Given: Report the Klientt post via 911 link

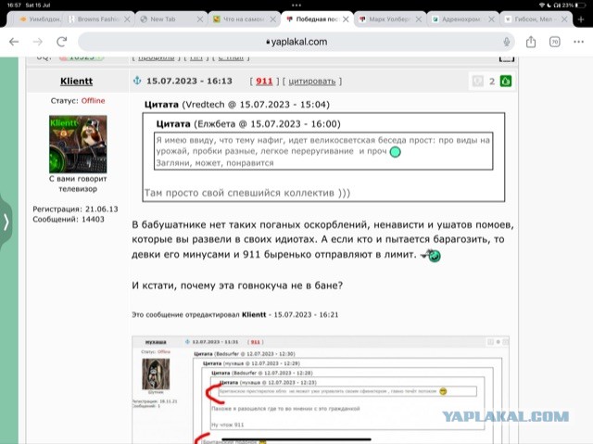Looking at the screenshot, I should click(x=264, y=81).
